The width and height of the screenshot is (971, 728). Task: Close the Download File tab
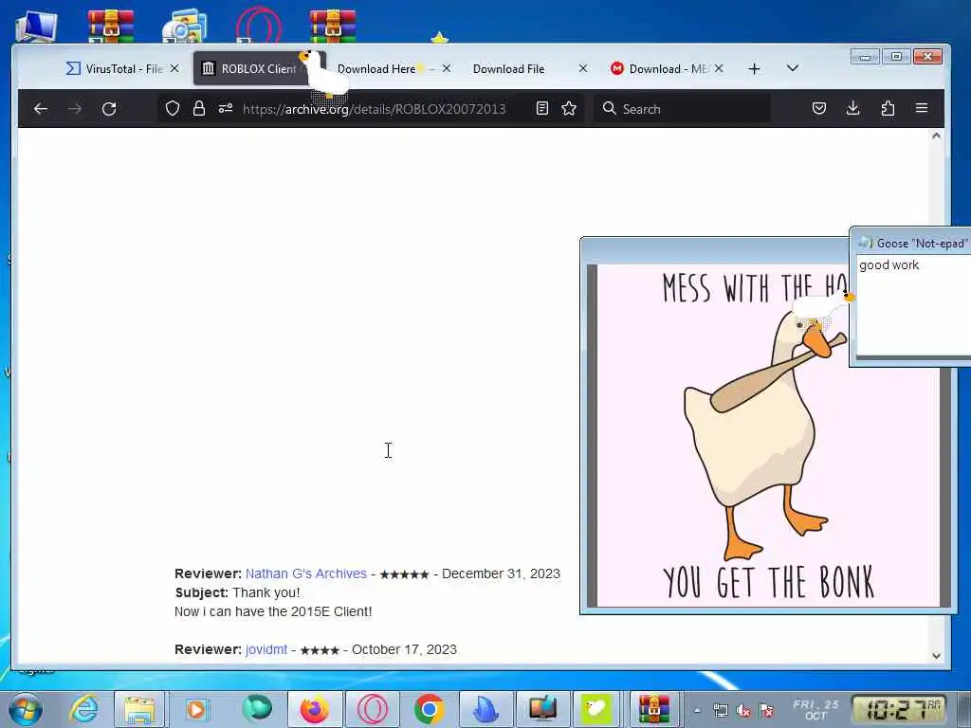click(583, 68)
